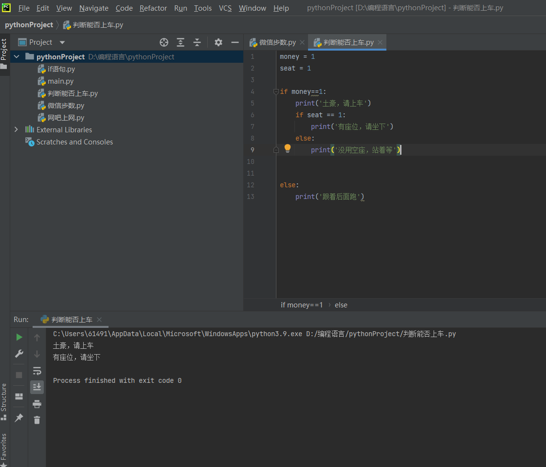The height and width of the screenshot is (467, 546).
Task: Click pythonProject breadcrumb in navigation bar
Action: [x=29, y=25]
